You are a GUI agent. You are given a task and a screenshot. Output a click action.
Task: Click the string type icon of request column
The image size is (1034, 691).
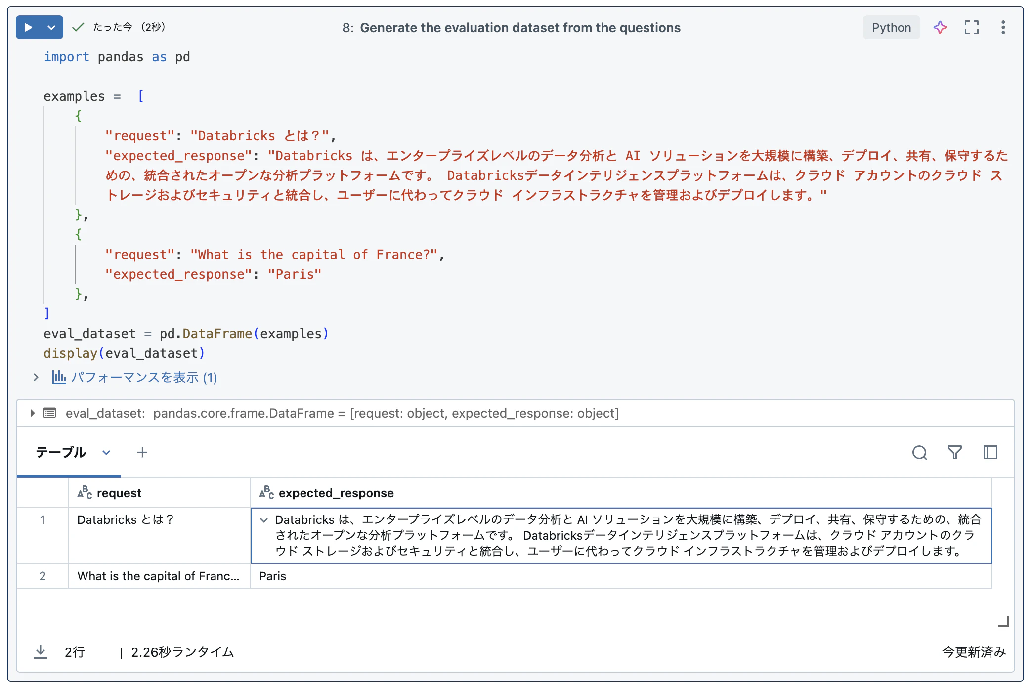coord(85,493)
